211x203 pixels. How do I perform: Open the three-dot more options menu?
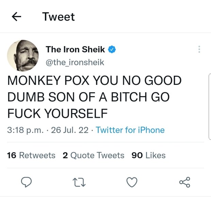[x=199, y=50]
